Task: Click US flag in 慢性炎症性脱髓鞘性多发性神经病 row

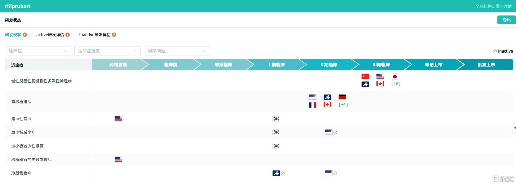Action: (380, 77)
